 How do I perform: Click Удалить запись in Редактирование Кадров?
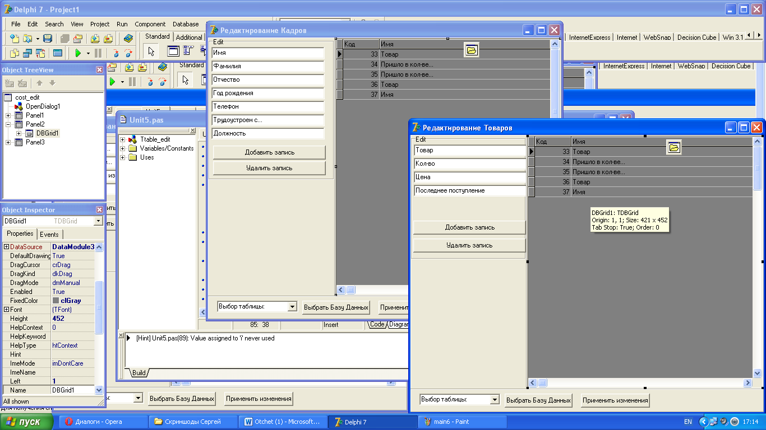269,168
